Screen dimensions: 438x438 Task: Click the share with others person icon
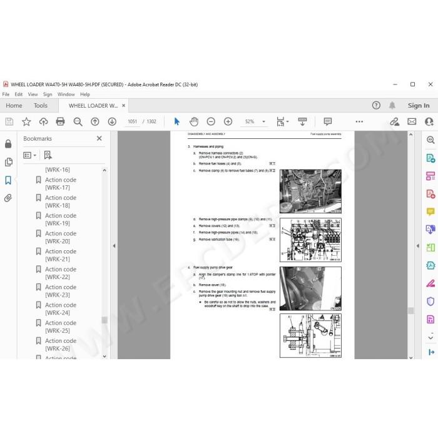(429, 121)
